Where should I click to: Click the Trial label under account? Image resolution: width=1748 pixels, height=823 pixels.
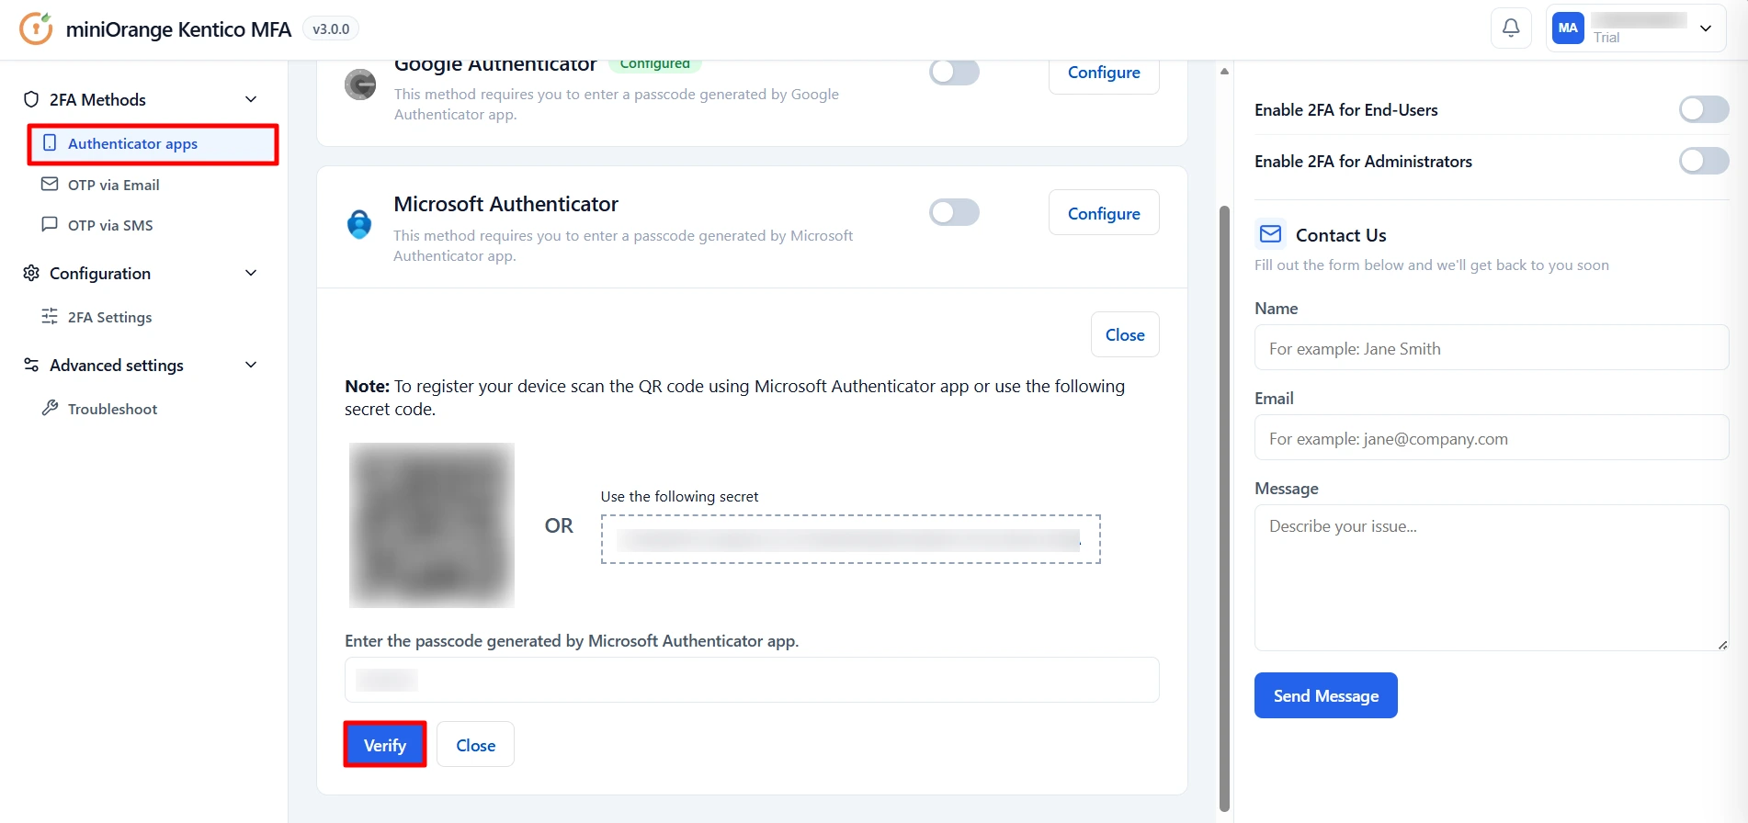1606,38
